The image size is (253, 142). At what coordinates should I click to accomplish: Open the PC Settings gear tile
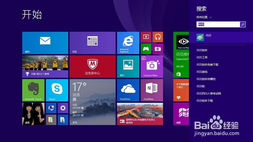click(63, 108)
